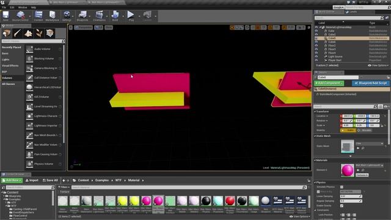Toggle the Simulate Physics checkbox
The width and height of the screenshot is (391, 220).
pyautogui.click(x=342, y=187)
